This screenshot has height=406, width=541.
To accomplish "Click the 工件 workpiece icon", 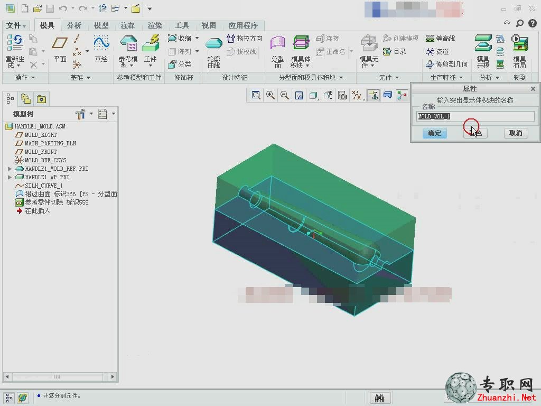I will 151,43.
